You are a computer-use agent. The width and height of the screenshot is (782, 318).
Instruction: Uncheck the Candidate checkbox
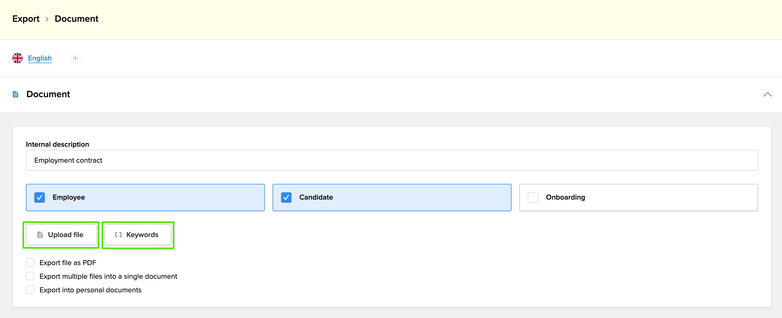click(286, 198)
